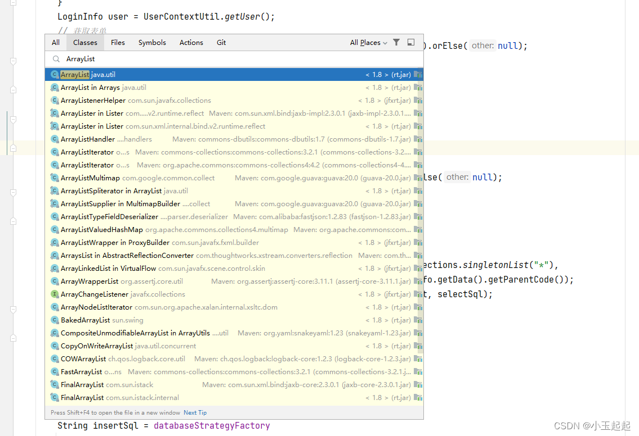
Task: Click getUser method in editor code
Action: click(242, 17)
